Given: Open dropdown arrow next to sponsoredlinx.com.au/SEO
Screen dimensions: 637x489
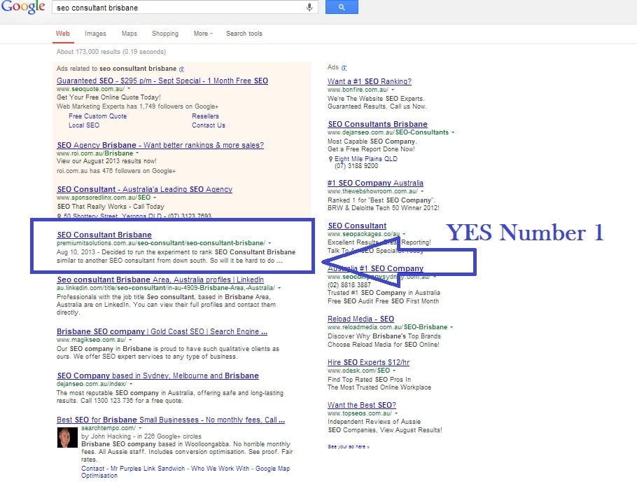Looking at the screenshot, I should click(155, 198).
